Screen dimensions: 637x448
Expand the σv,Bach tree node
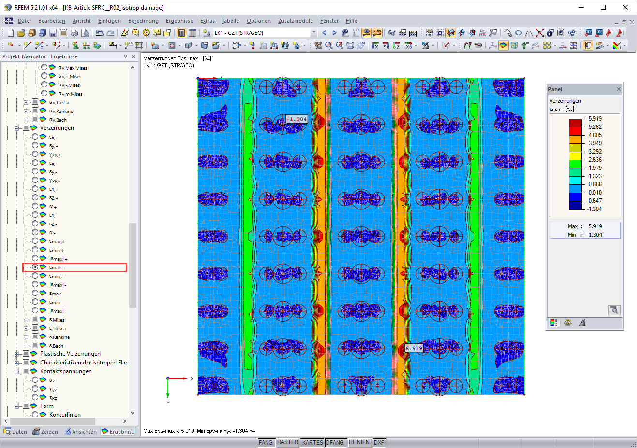point(26,120)
